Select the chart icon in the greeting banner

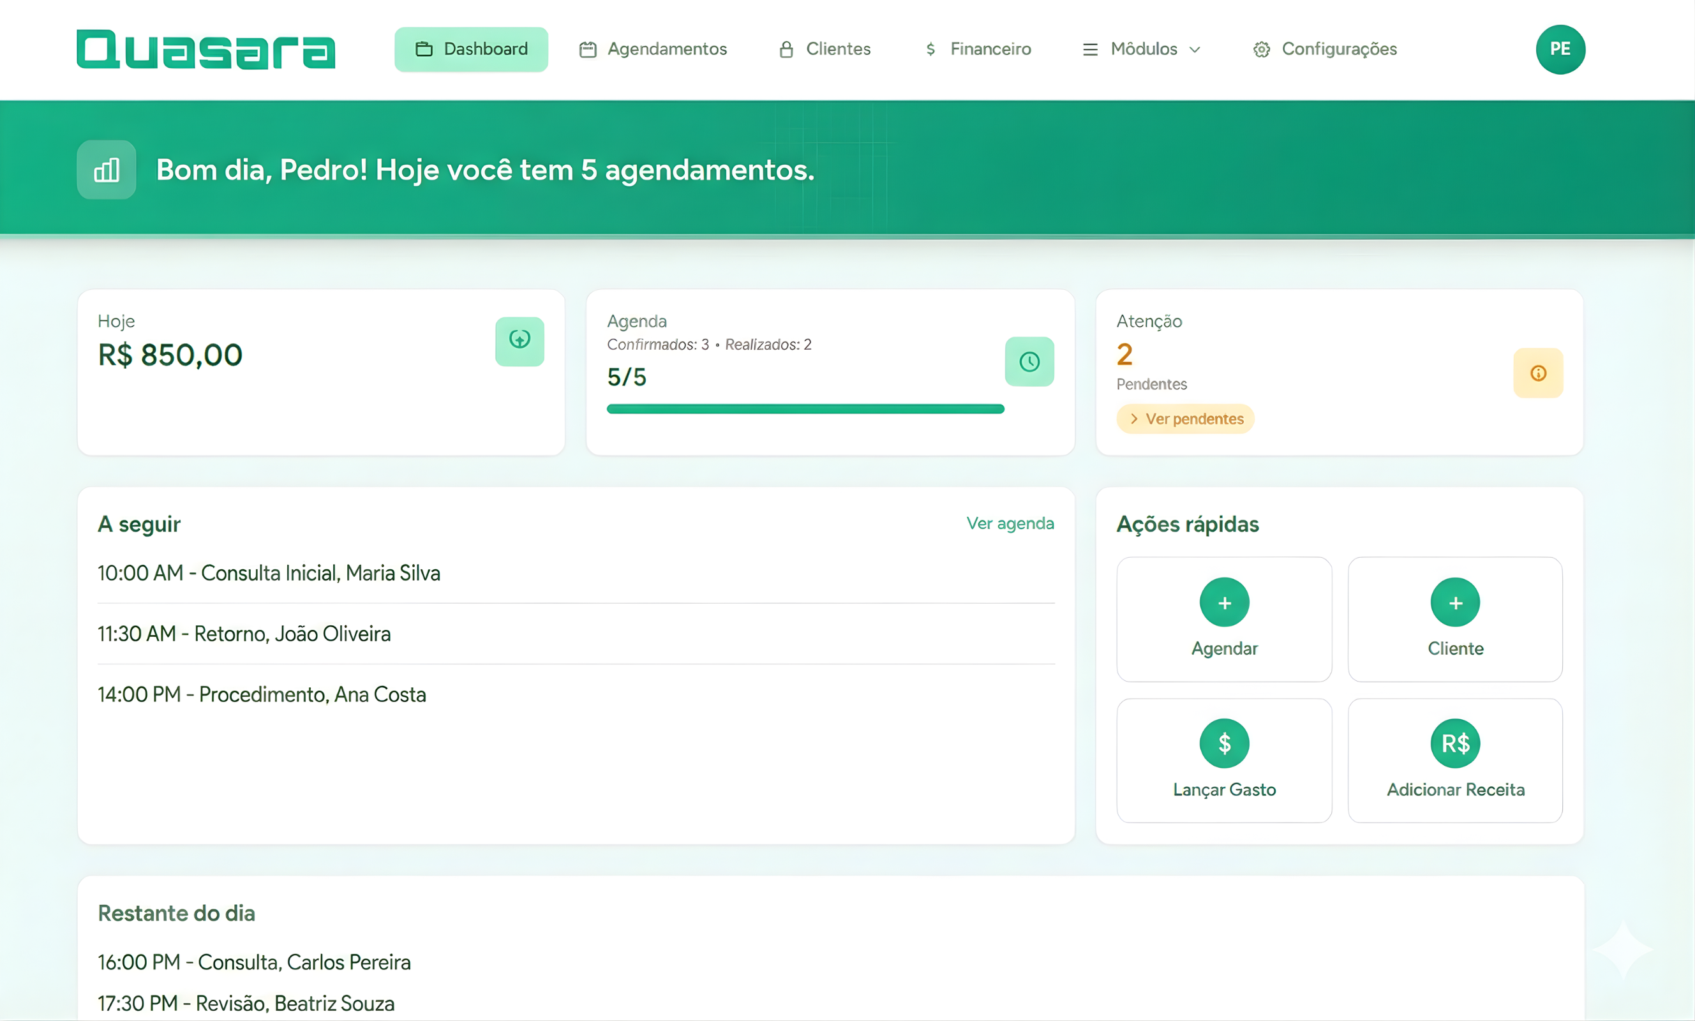click(x=106, y=169)
